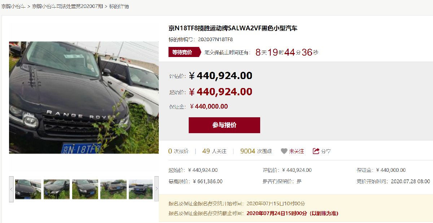The height and width of the screenshot is (223, 433).
Task: Click the 未关注 follow toggle text
Action: click(x=297, y=151)
